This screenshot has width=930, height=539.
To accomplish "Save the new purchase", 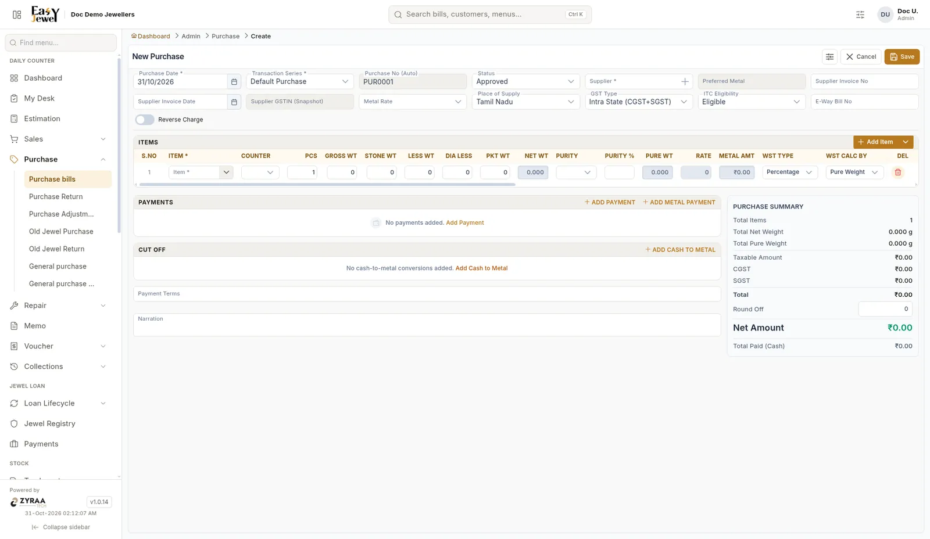I will tap(902, 57).
